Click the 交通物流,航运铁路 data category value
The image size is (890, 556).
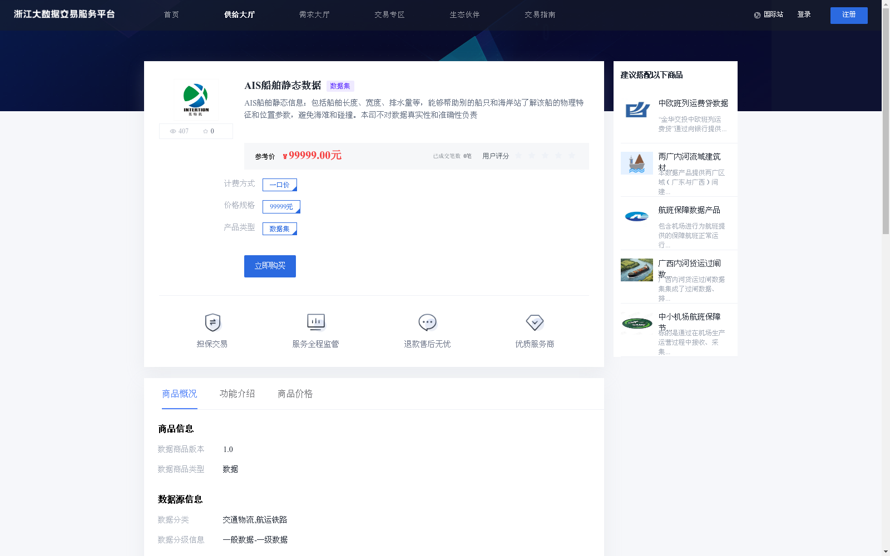(255, 520)
